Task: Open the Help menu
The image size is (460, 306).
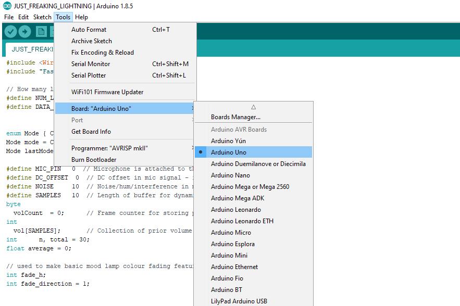Action: pyautogui.click(x=81, y=17)
